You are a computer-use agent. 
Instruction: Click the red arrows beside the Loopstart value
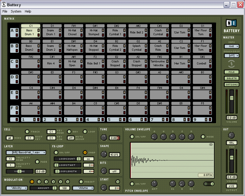[x=92, y=165]
